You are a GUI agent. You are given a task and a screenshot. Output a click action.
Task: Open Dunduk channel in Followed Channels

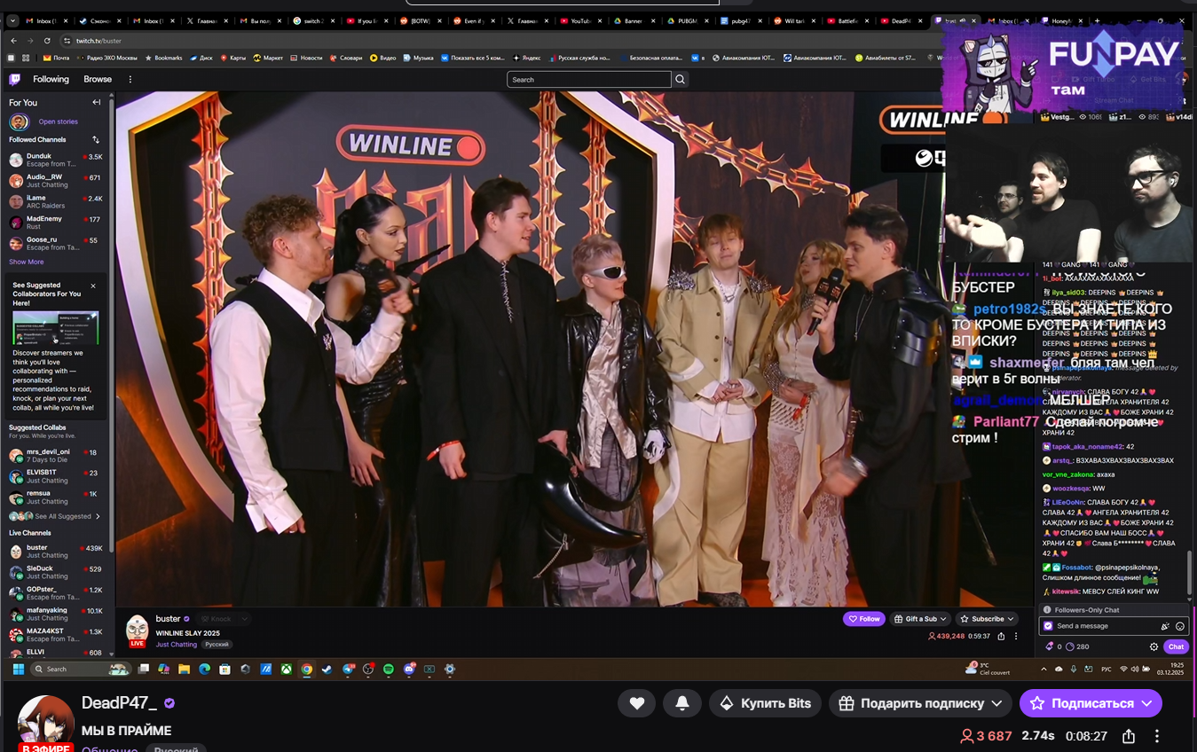tap(56, 160)
